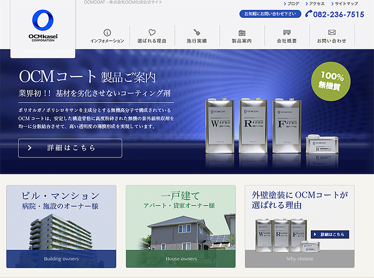Click the small 詳細はこちら button in reasons card
Viewport: 374px width, 278px height.
[330, 235]
